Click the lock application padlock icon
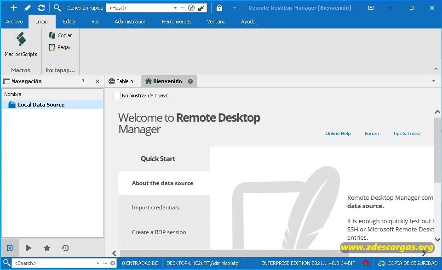This screenshot has height=270, width=442. [x=219, y=8]
